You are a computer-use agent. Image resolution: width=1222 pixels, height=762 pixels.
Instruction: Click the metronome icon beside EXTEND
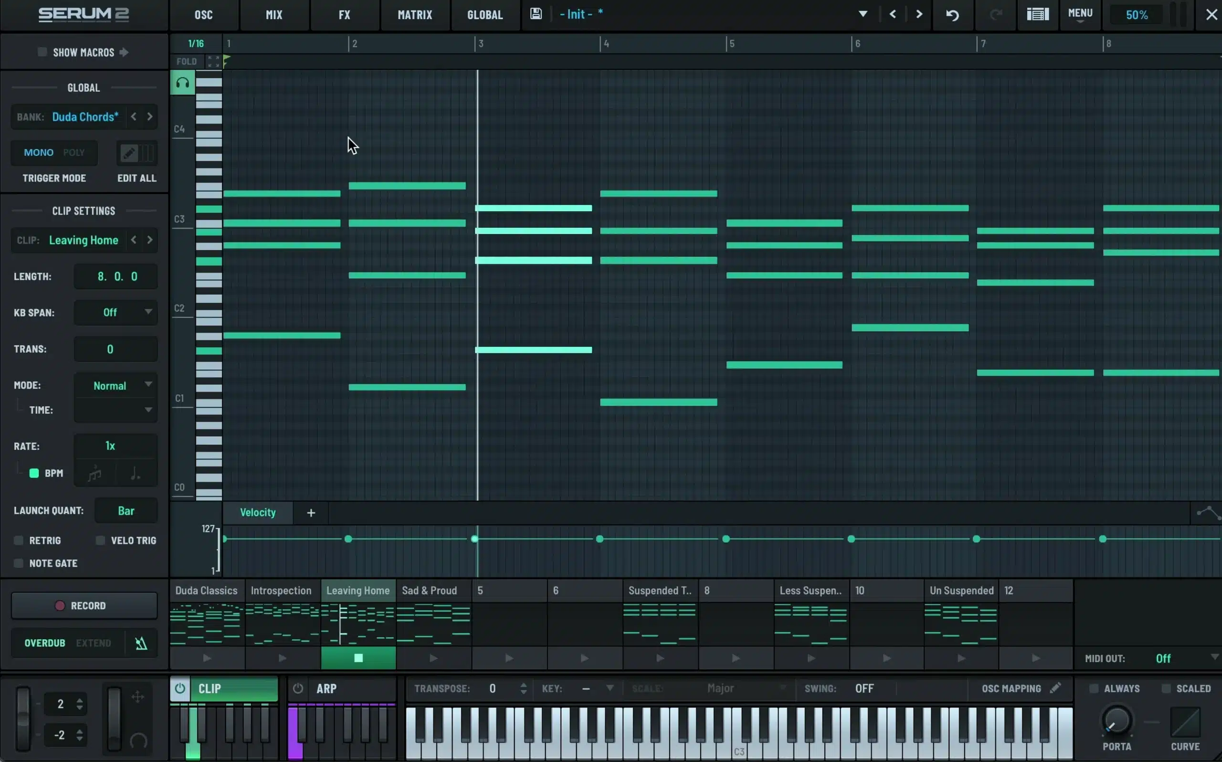(x=141, y=643)
